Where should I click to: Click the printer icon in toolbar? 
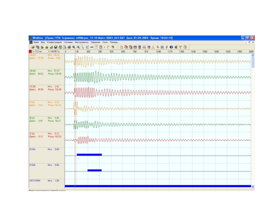click(69, 47)
